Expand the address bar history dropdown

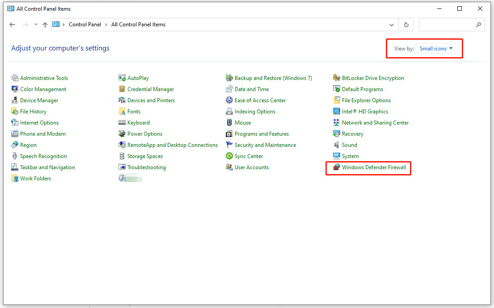391,25
